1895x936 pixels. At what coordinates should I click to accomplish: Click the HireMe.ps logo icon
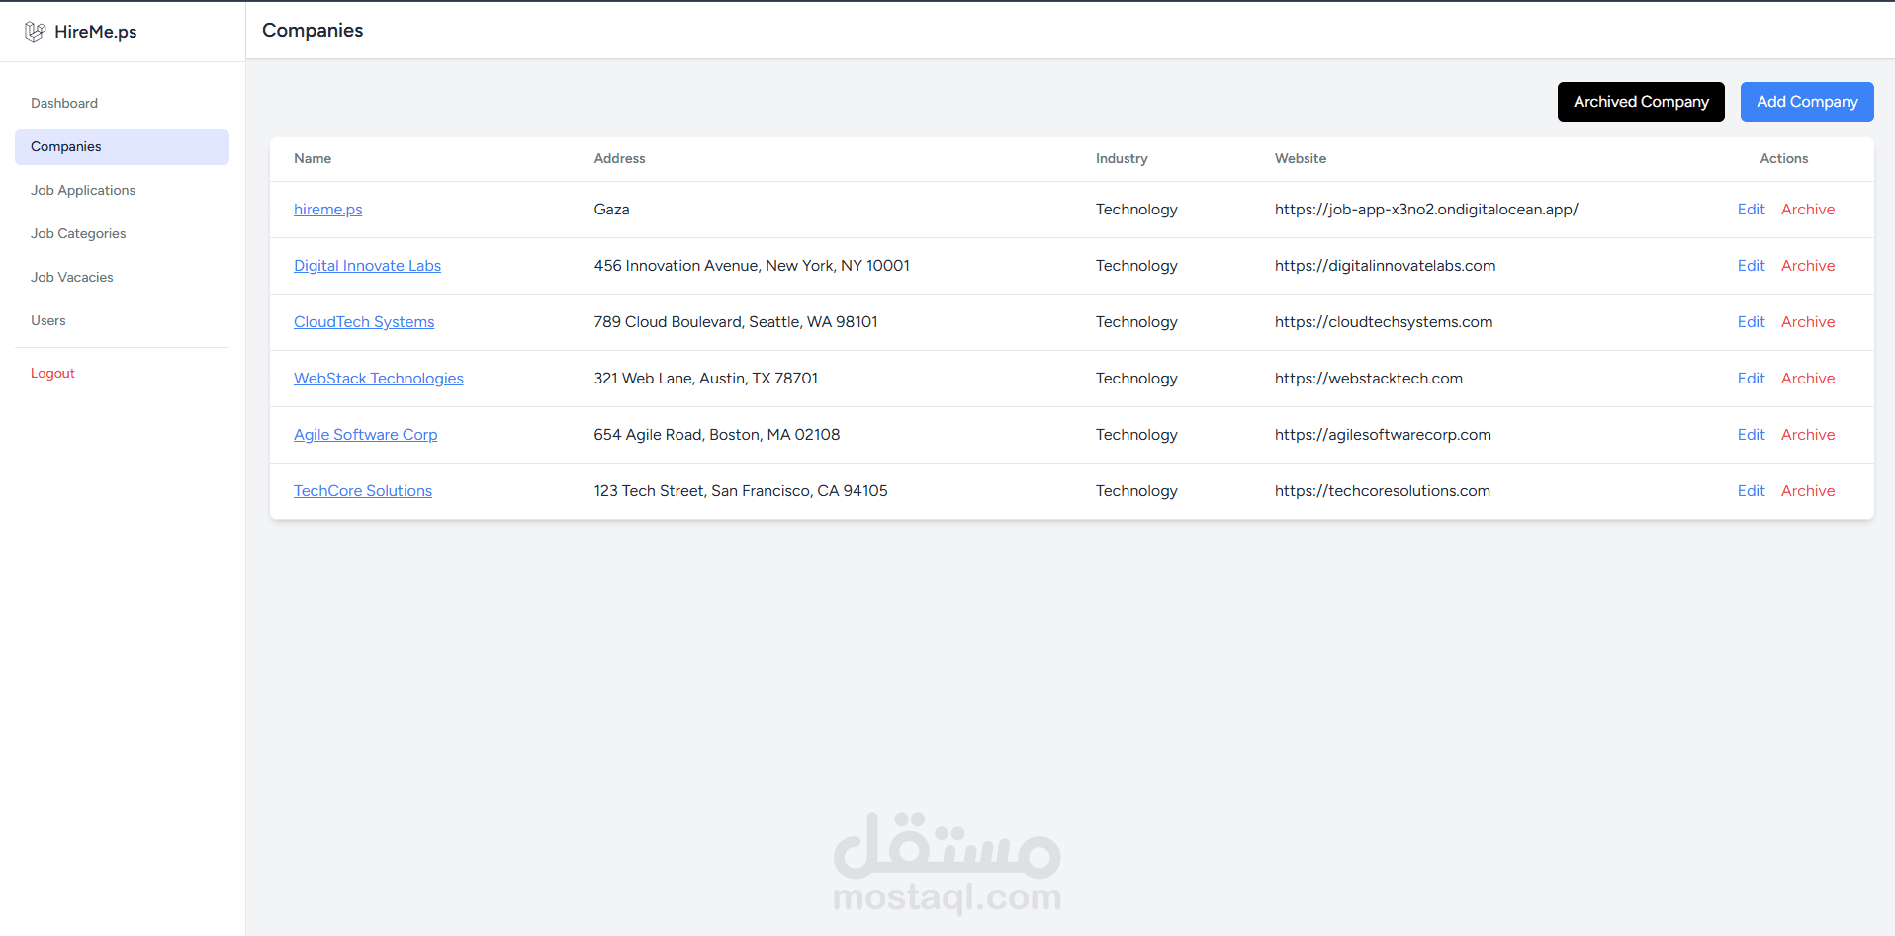click(35, 32)
